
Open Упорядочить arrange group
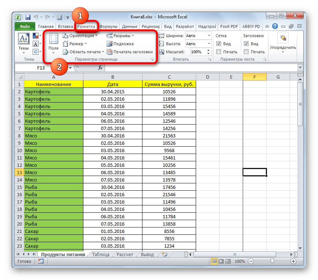283,43
